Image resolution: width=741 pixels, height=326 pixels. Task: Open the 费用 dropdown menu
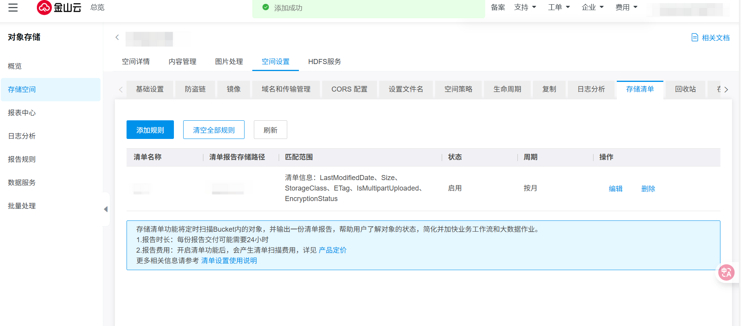point(626,7)
